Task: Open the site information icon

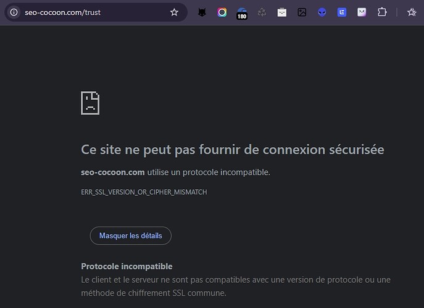Action: [x=14, y=12]
